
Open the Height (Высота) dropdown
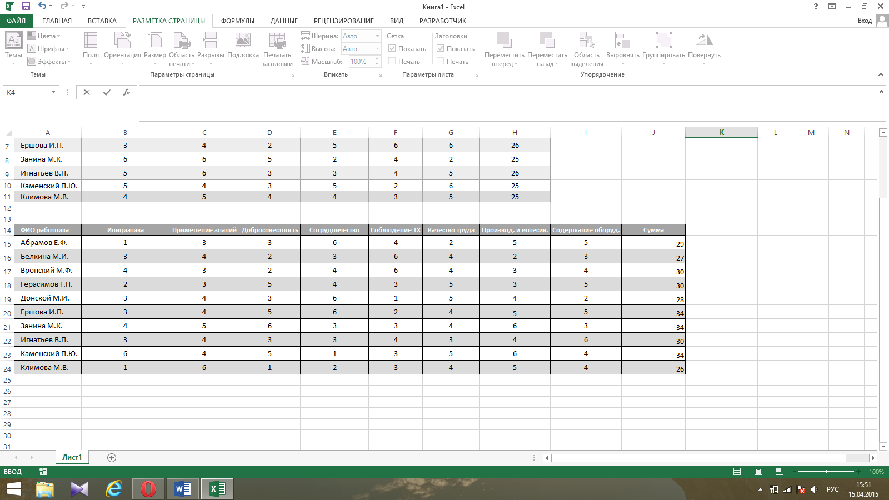pos(377,49)
